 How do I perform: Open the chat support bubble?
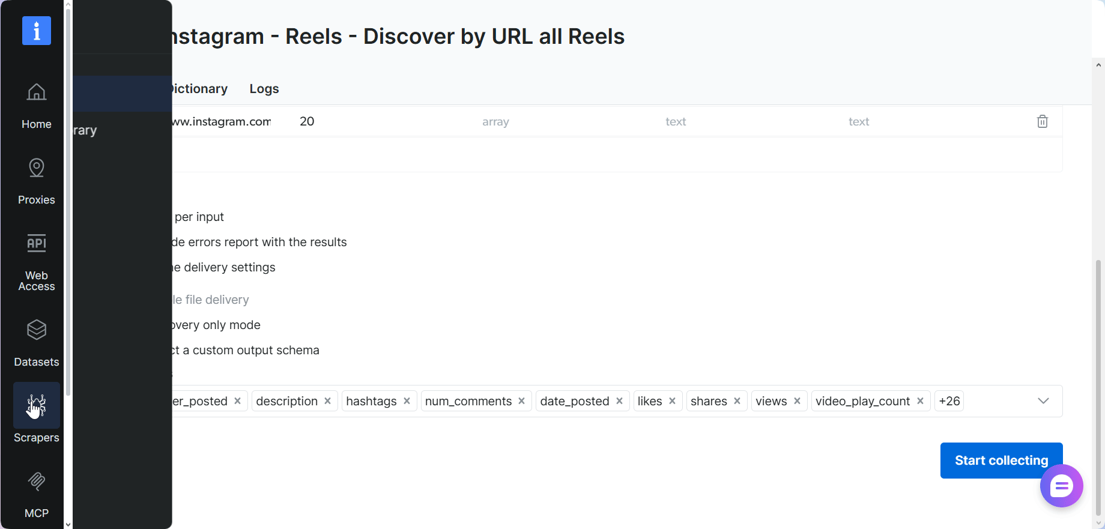point(1061,486)
